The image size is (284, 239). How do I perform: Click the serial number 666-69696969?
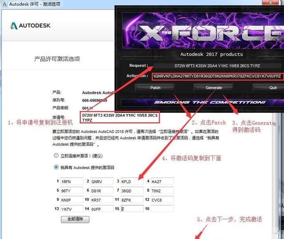[95, 100]
